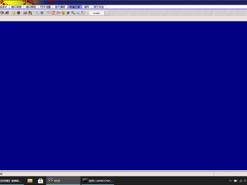
Task: Switch to the 端口信息 tab
Action: point(16,7)
